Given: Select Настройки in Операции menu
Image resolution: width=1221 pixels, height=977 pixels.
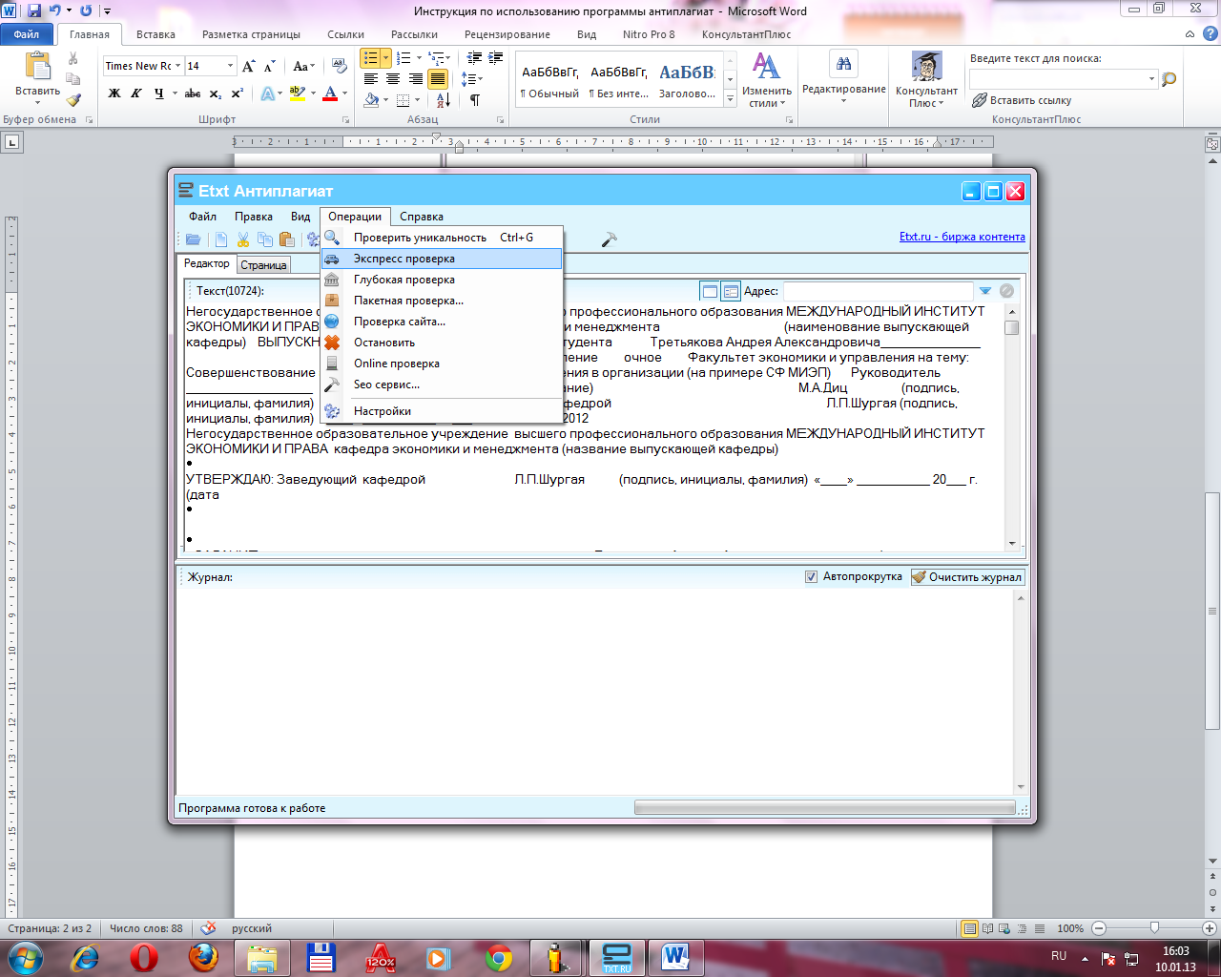Looking at the screenshot, I should [442, 411].
